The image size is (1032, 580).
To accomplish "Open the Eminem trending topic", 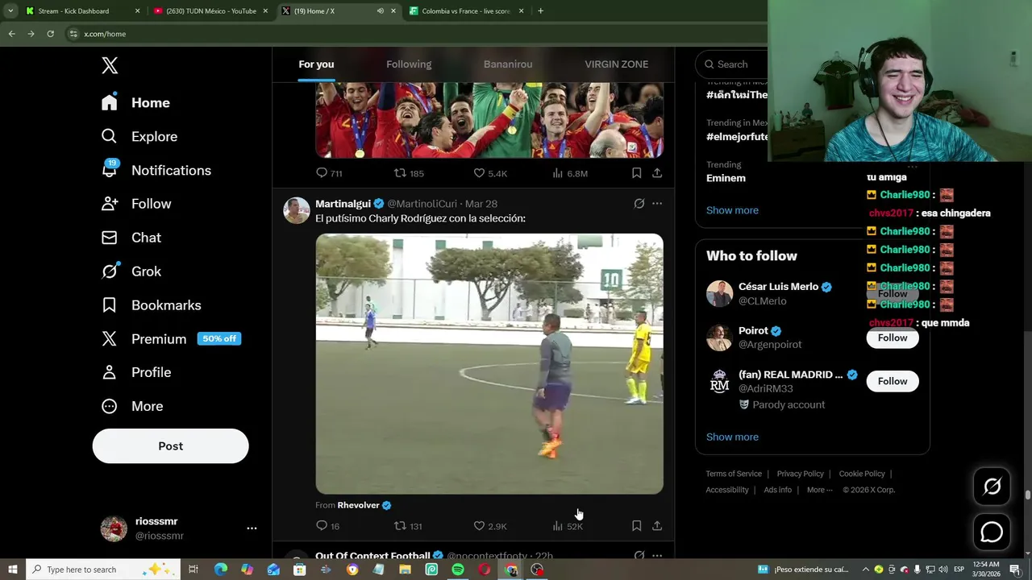I will click(726, 178).
